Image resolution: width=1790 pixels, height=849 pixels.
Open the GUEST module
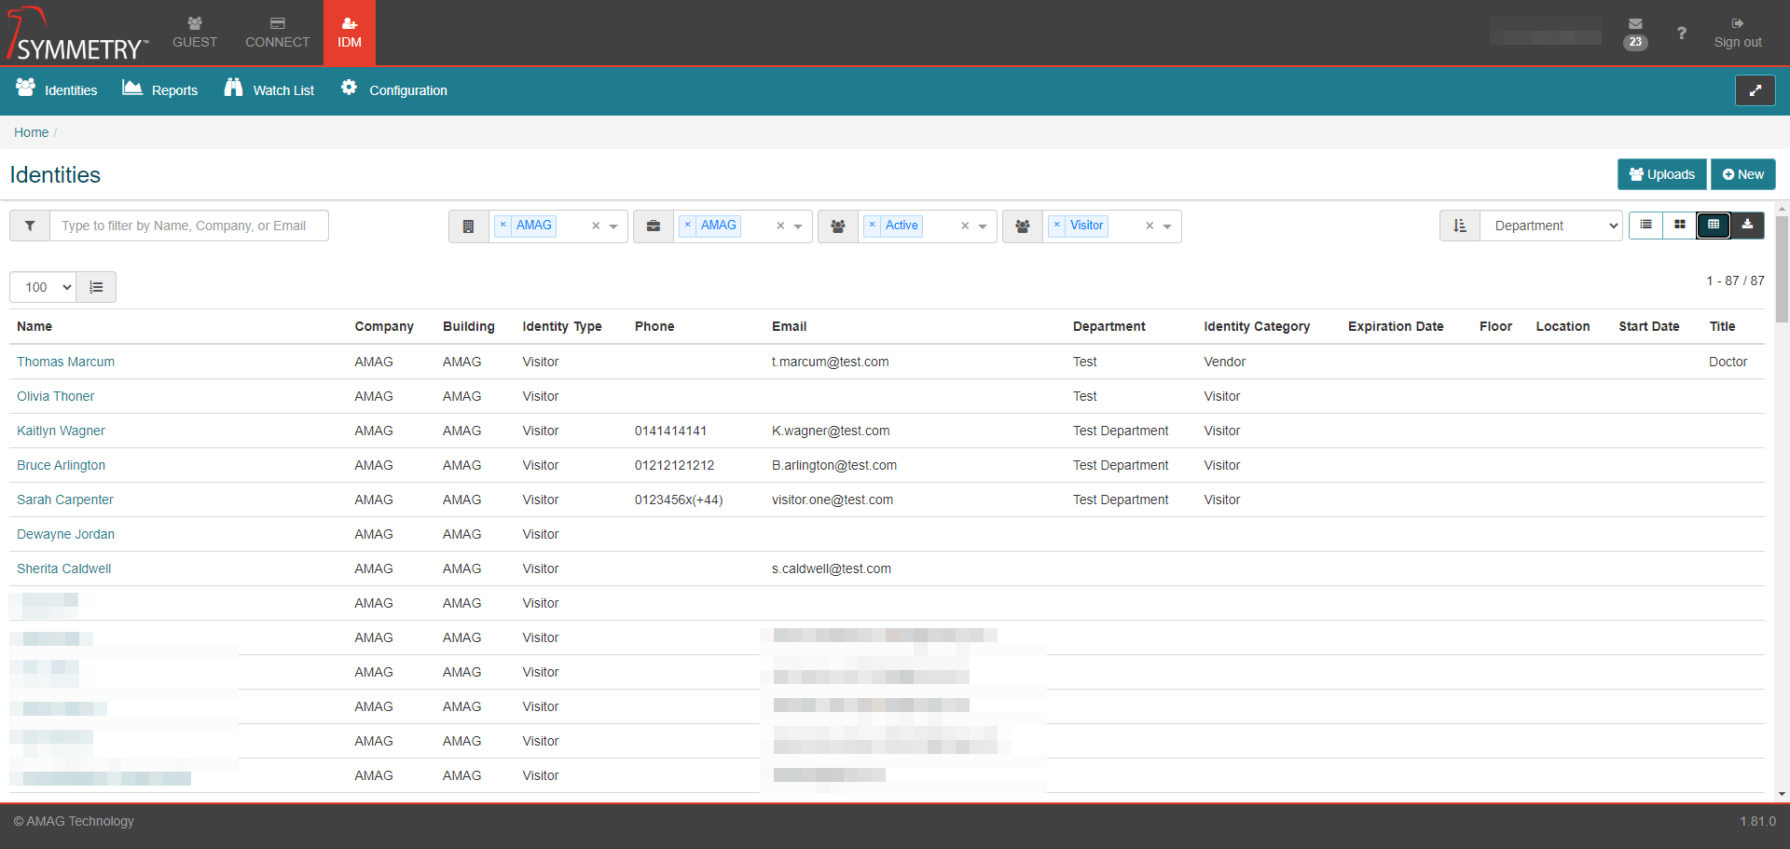(195, 33)
